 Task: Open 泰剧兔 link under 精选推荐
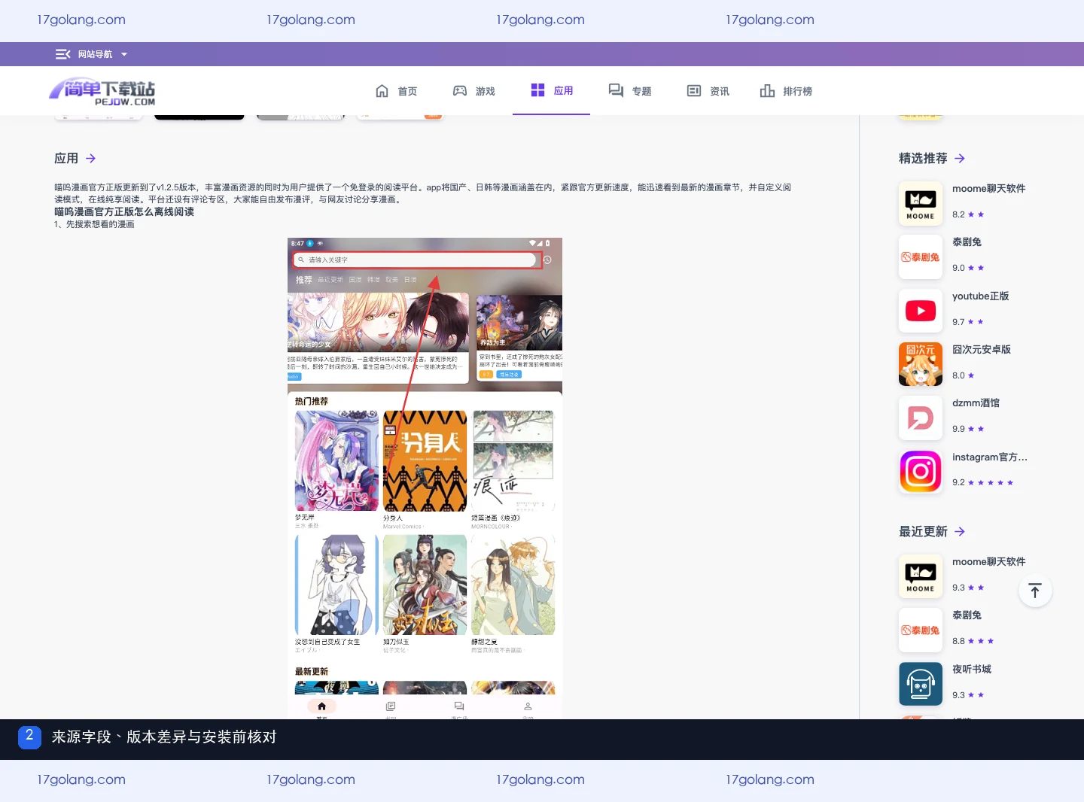967,242
